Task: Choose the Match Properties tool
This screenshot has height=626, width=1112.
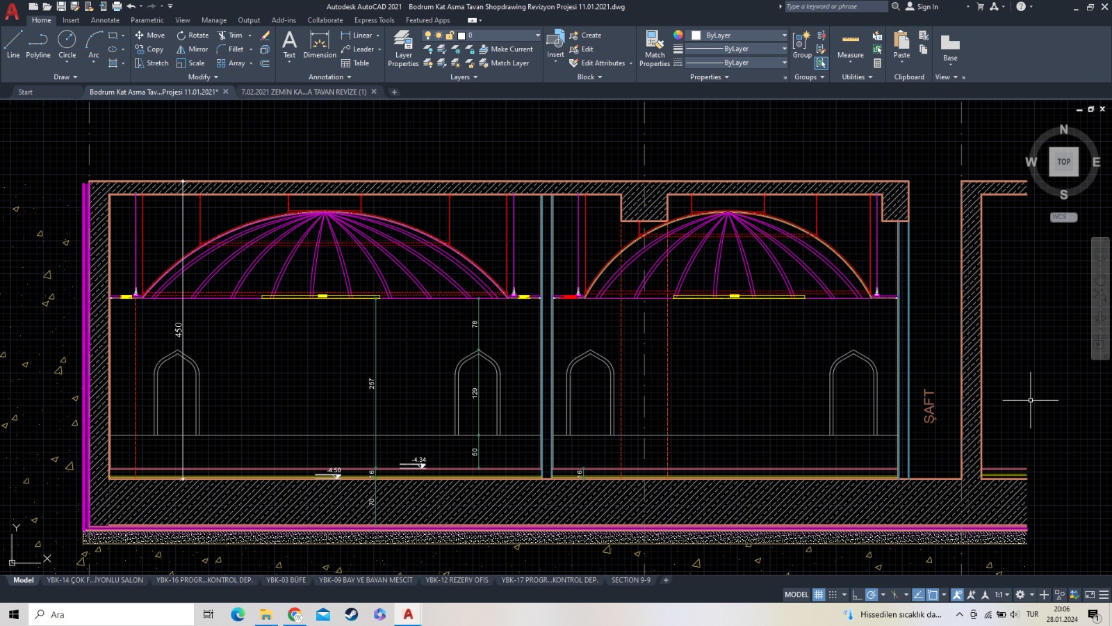Action: [655, 48]
